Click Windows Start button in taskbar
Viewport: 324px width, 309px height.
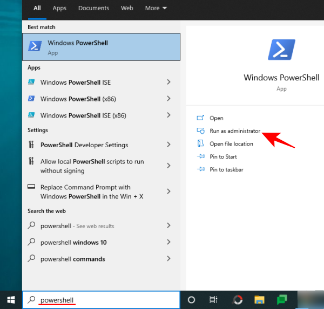pos(11,300)
